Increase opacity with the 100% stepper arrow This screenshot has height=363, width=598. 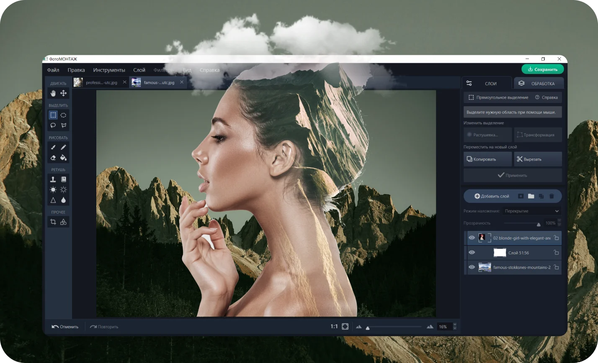[x=559, y=221]
